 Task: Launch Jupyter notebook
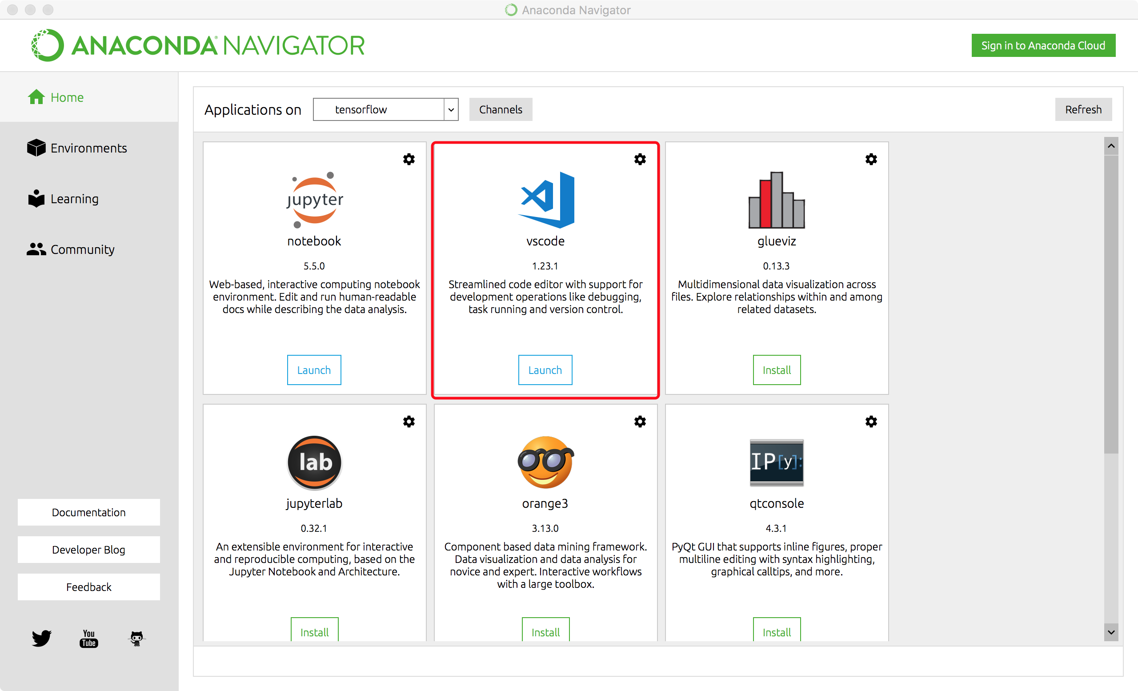point(314,370)
